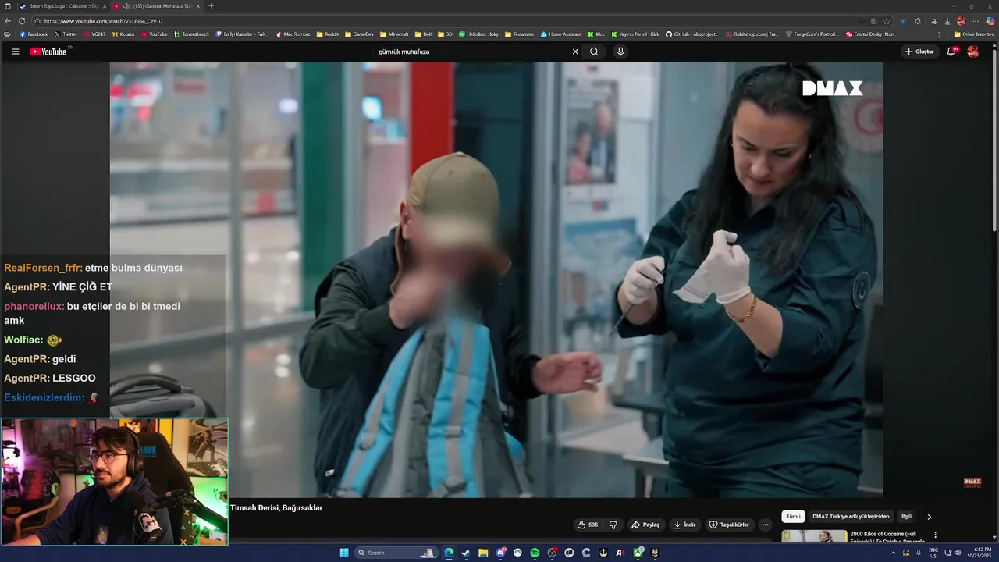Open options for 2000 Kilos of Cocaine video
The image size is (999, 562).
coord(935,535)
